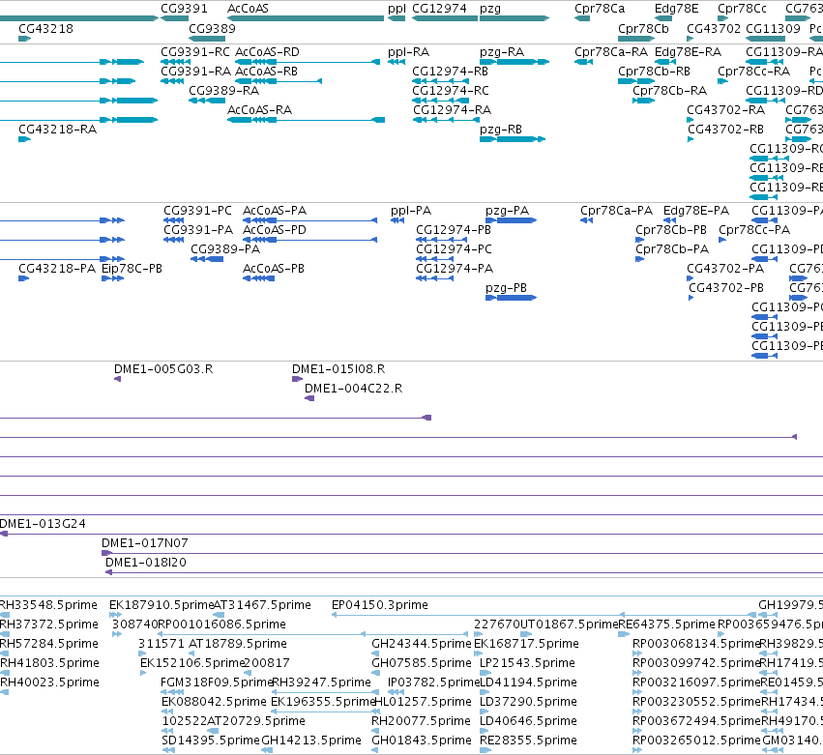Image resolution: width=823 pixels, height=755 pixels.
Task: Open EST RH39247.5prime
Action: coord(321,682)
